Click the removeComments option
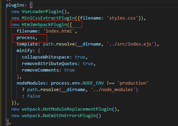Image resolution: width=178 pixels, height=126 pixels. (x=40, y=70)
